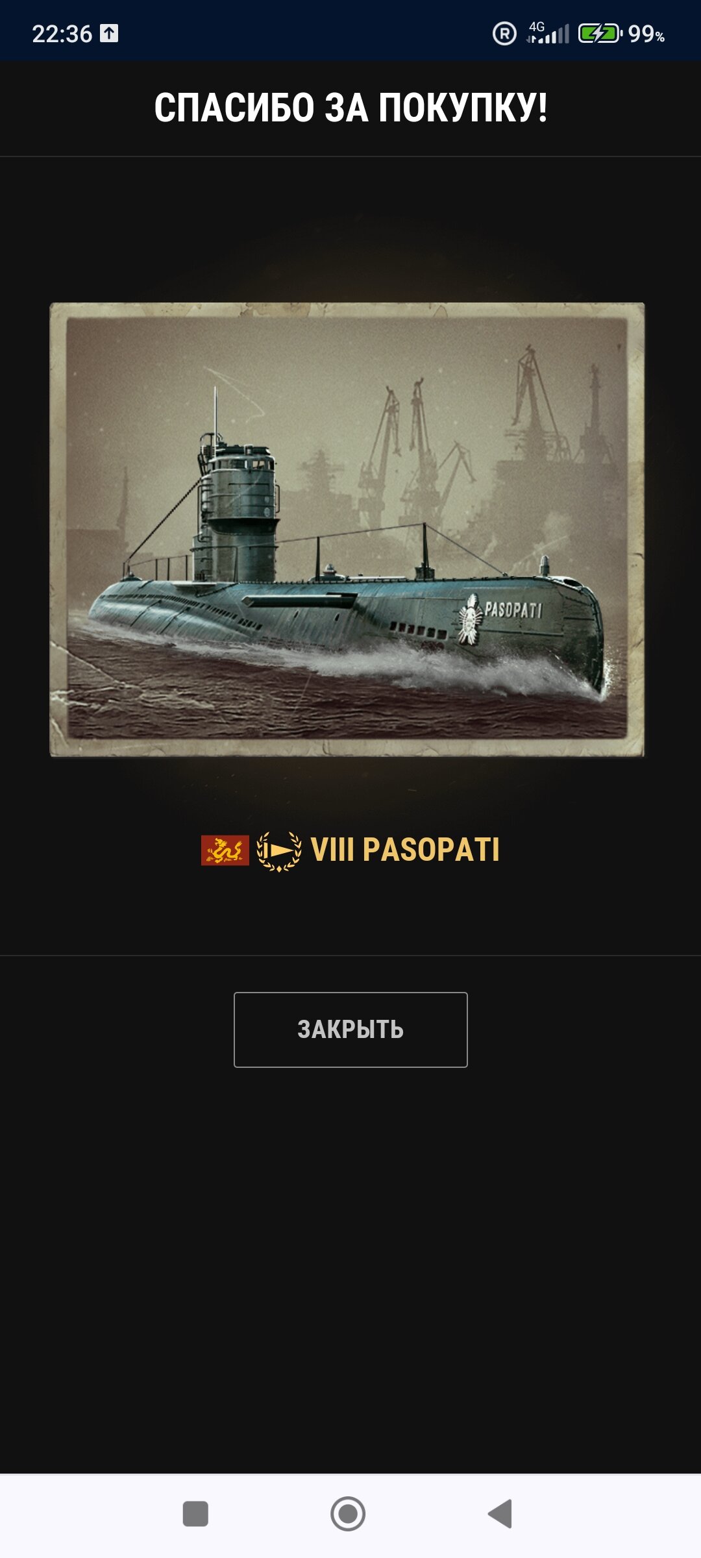The image size is (701, 1558).
Task: Tap the СПАСИБО ЗА ПОКУПКУ! heading
Action: click(x=350, y=108)
